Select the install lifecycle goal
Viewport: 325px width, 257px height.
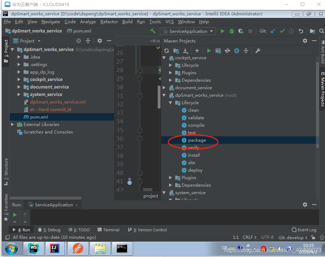pos(194,155)
